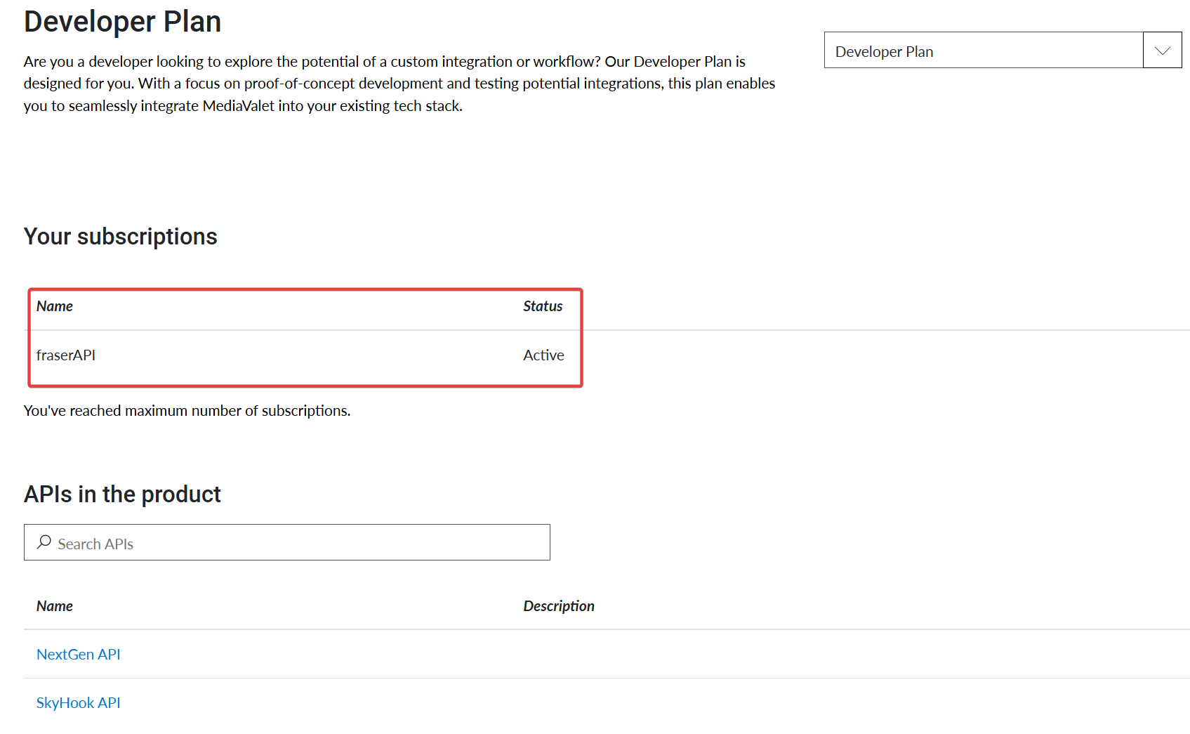This screenshot has height=734, width=1190.
Task: Click the Developer Plan page heading
Action: pyautogui.click(x=123, y=22)
